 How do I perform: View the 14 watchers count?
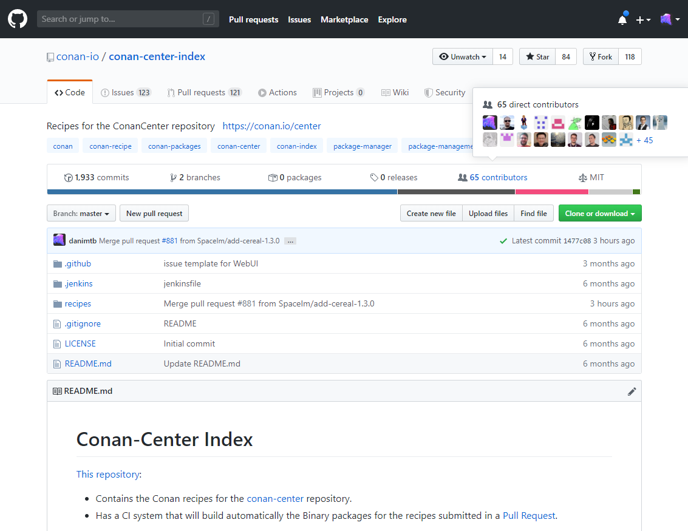pyautogui.click(x=503, y=56)
